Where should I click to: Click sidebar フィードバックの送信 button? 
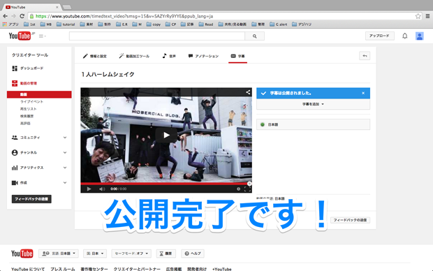[x=31, y=199]
